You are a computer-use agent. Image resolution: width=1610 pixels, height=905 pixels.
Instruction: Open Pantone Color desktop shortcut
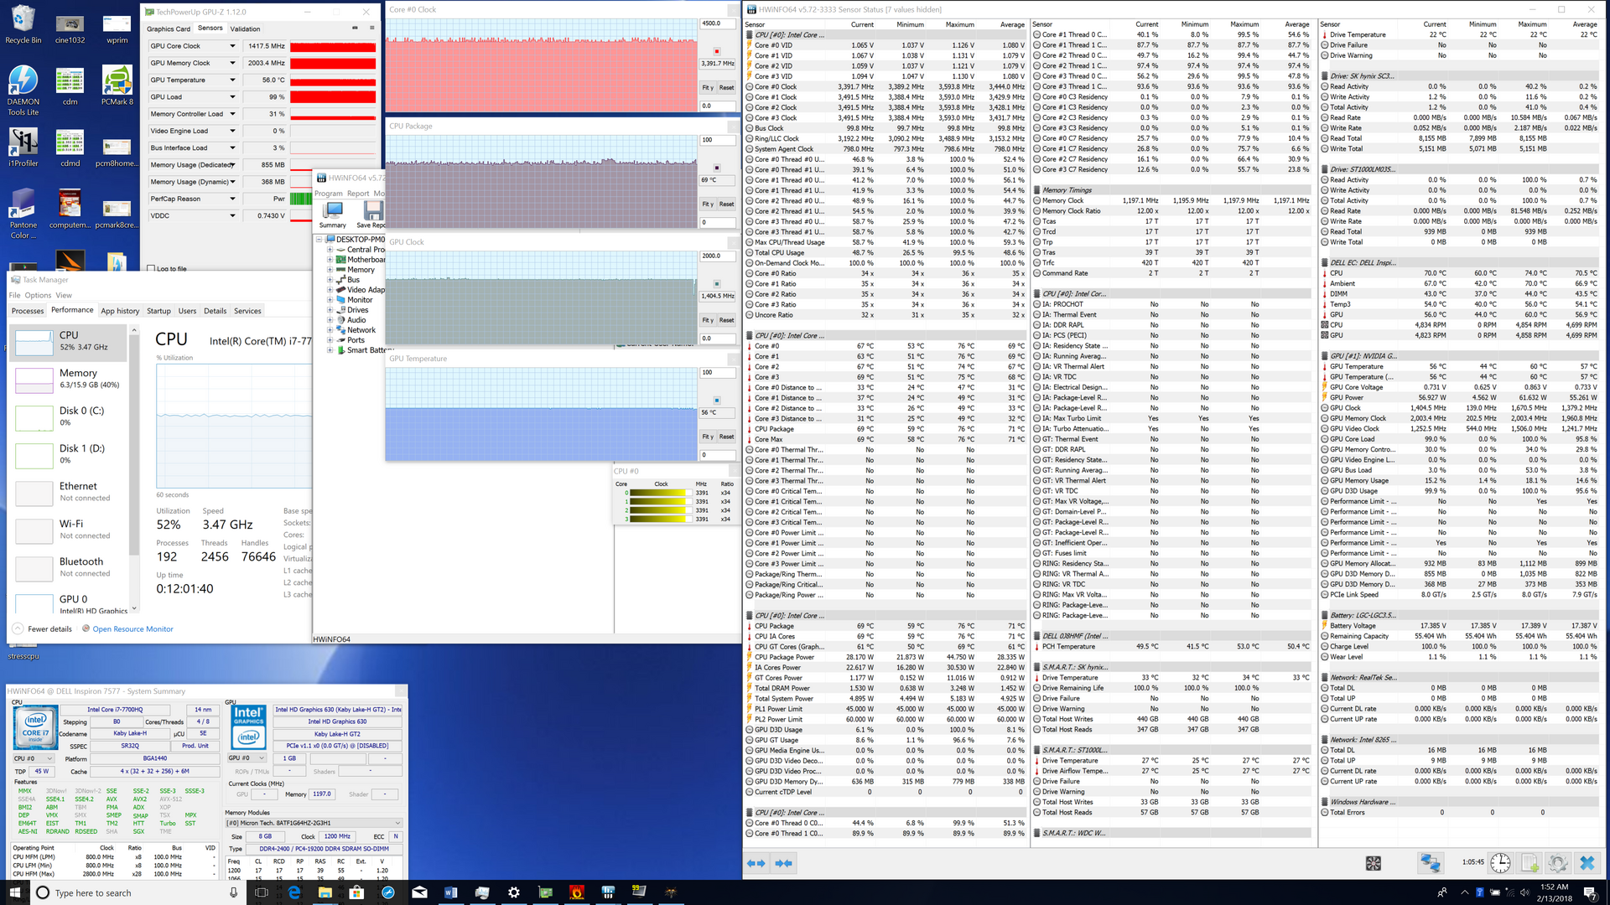click(x=23, y=214)
